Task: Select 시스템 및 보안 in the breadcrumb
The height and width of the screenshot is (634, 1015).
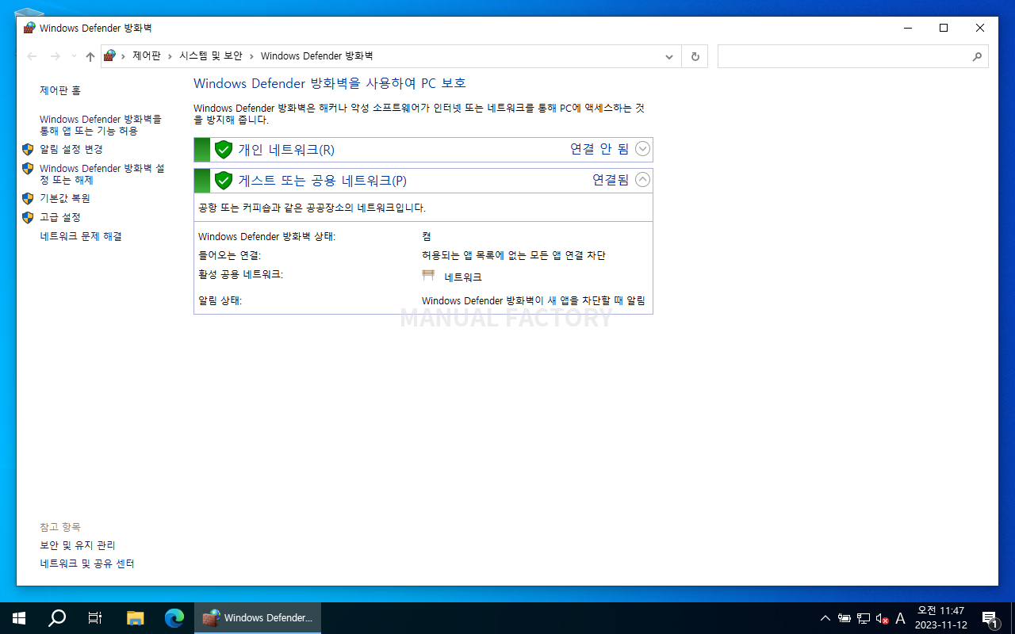Action: 210,56
